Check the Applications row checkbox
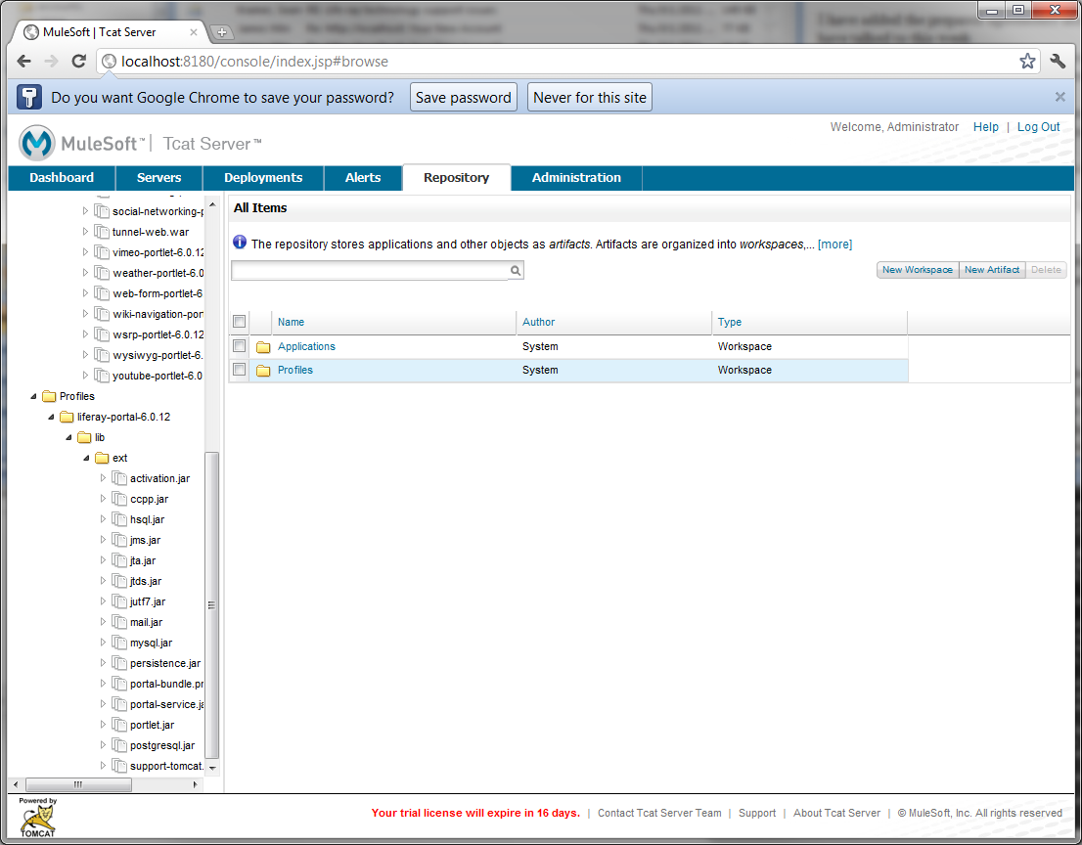The height and width of the screenshot is (845, 1082). (x=240, y=345)
